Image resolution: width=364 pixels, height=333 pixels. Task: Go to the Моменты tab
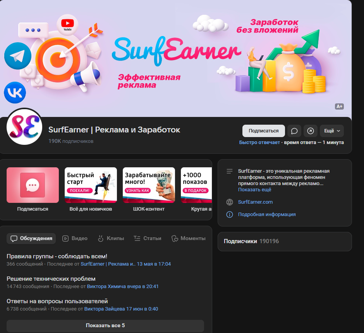[189, 239]
